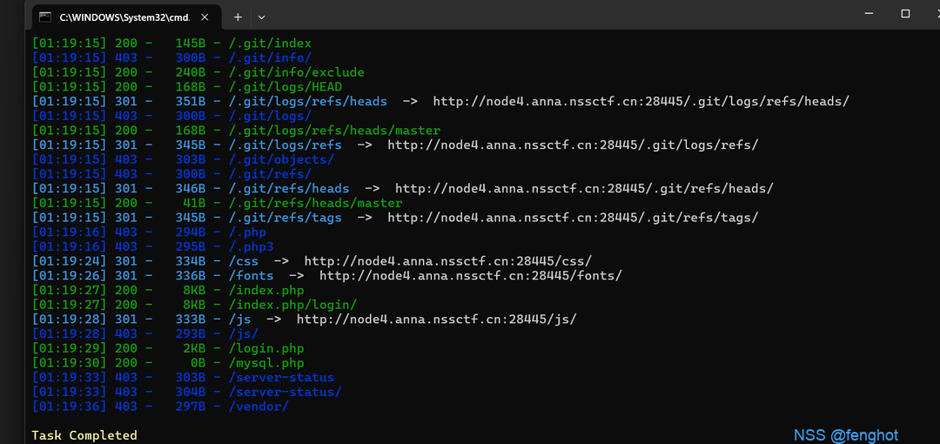Click the /.git/logs/refs/ redirect URL
This screenshot has height=444, width=940.
click(573, 145)
